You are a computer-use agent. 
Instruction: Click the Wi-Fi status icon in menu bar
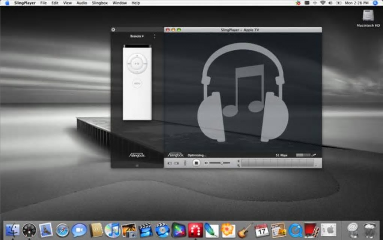[x=323, y=3]
